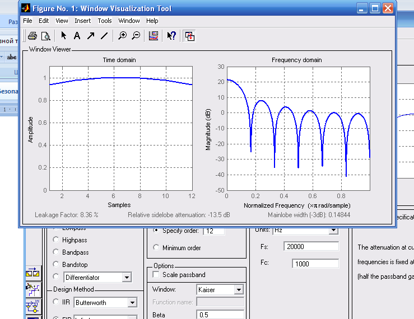Open Print Preview from the toolbar
The width and height of the screenshot is (414, 319).
click(x=45, y=36)
